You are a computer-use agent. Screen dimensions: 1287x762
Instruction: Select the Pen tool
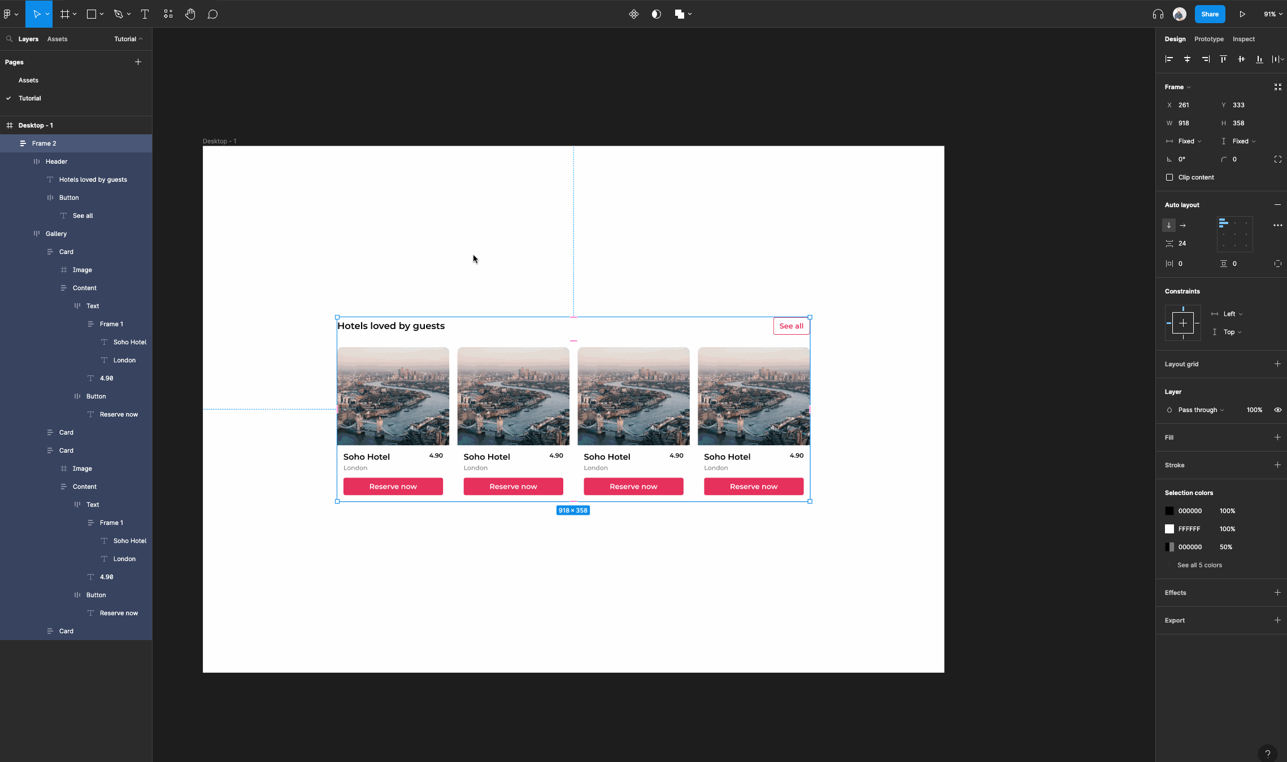pos(118,14)
